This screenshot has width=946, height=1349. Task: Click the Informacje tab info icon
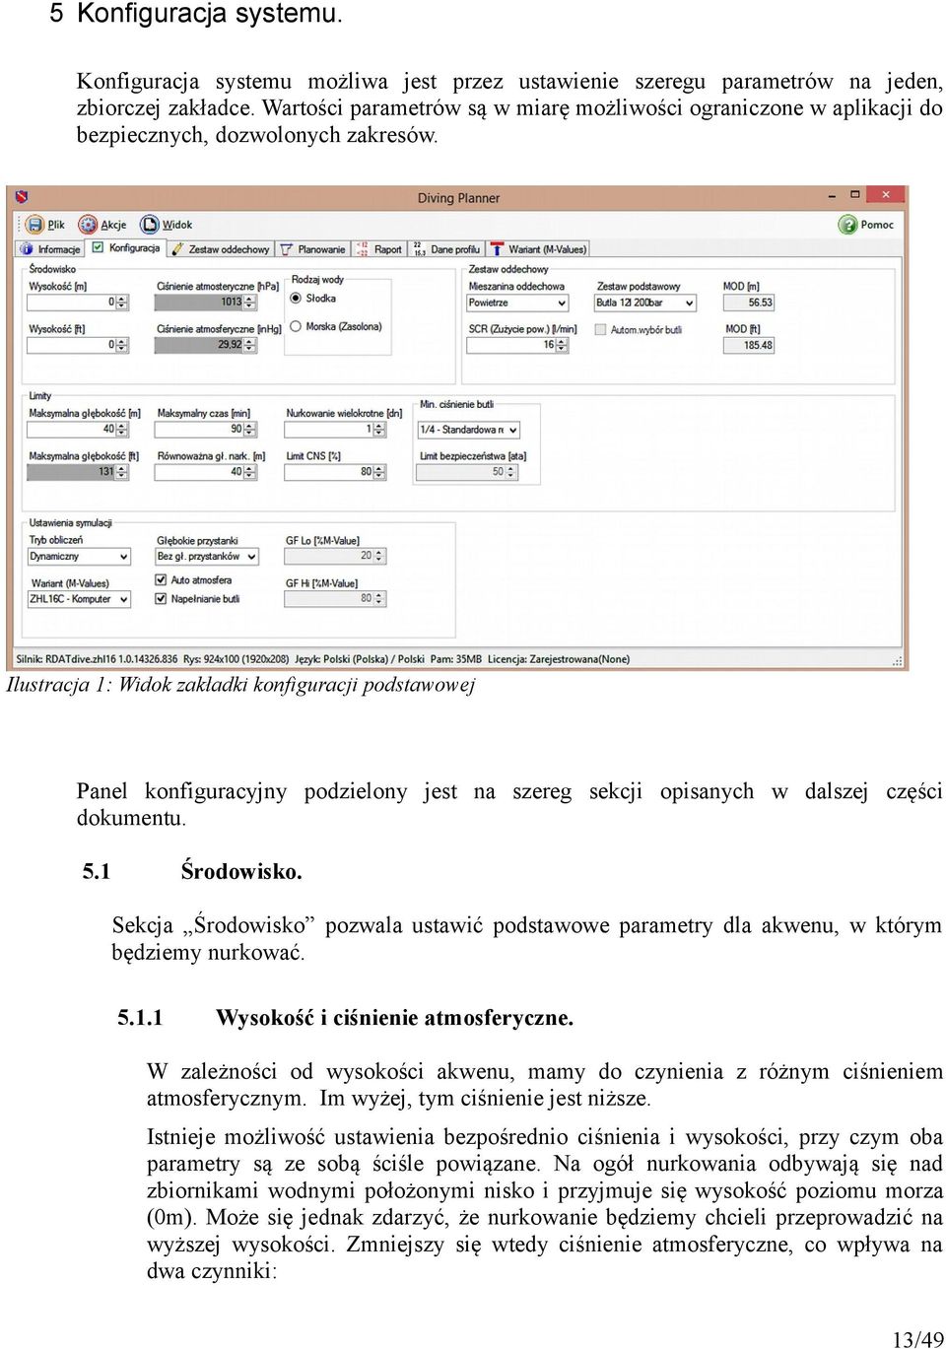tap(27, 249)
